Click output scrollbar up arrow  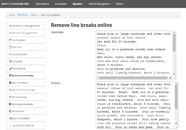point(176,83)
